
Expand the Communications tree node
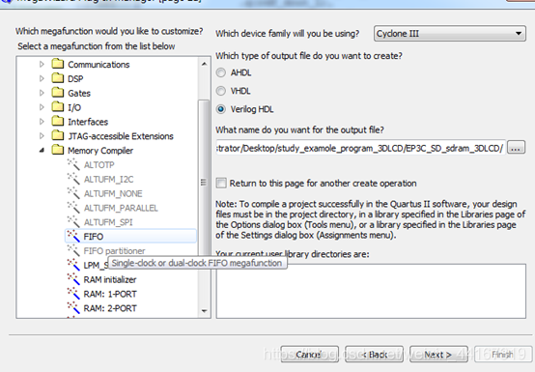click(42, 64)
